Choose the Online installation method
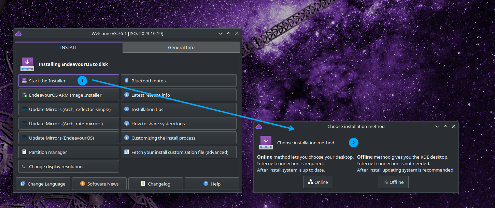Image resolution: width=495 pixels, height=208 pixels. tap(318, 182)
